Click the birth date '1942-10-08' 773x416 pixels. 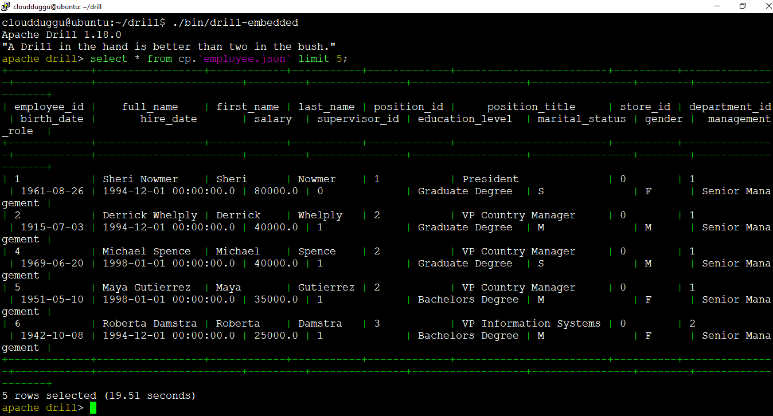click(x=52, y=336)
